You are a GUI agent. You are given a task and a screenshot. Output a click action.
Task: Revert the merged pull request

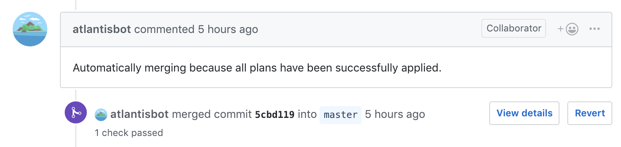[x=590, y=113]
